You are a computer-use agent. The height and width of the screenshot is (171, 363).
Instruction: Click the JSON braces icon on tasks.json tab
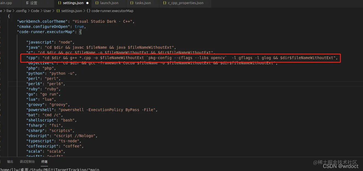tap(132, 3)
